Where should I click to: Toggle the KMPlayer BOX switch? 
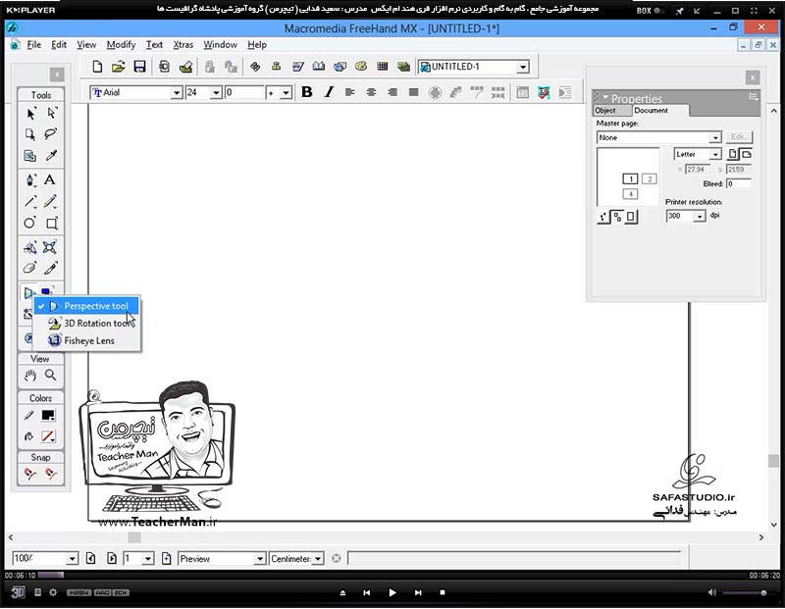pos(660,10)
